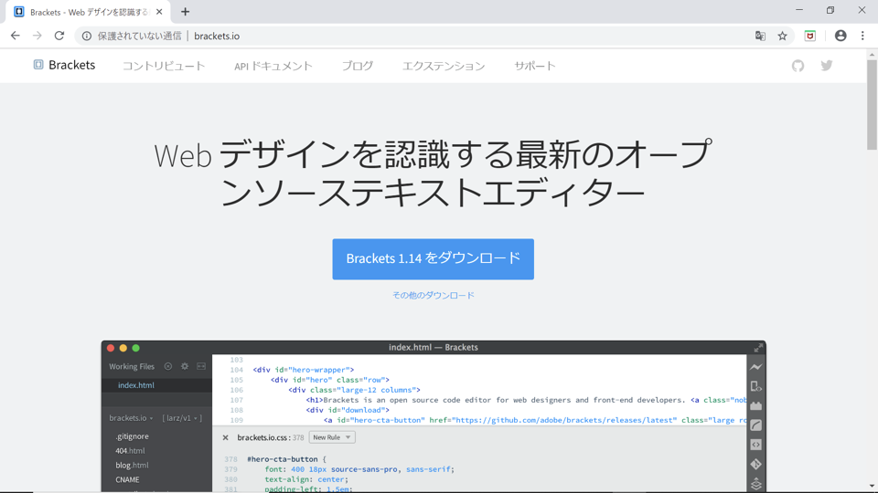Select the .gitignore file
The height and width of the screenshot is (493, 878).
132,436
